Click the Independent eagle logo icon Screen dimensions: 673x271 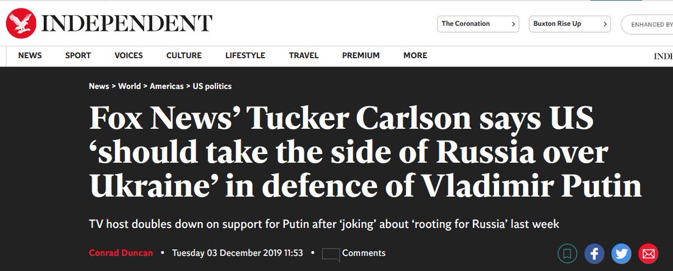[x=20, y=23]
